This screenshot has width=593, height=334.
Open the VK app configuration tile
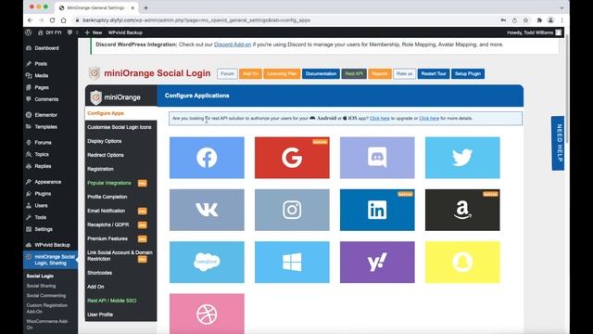207,210
